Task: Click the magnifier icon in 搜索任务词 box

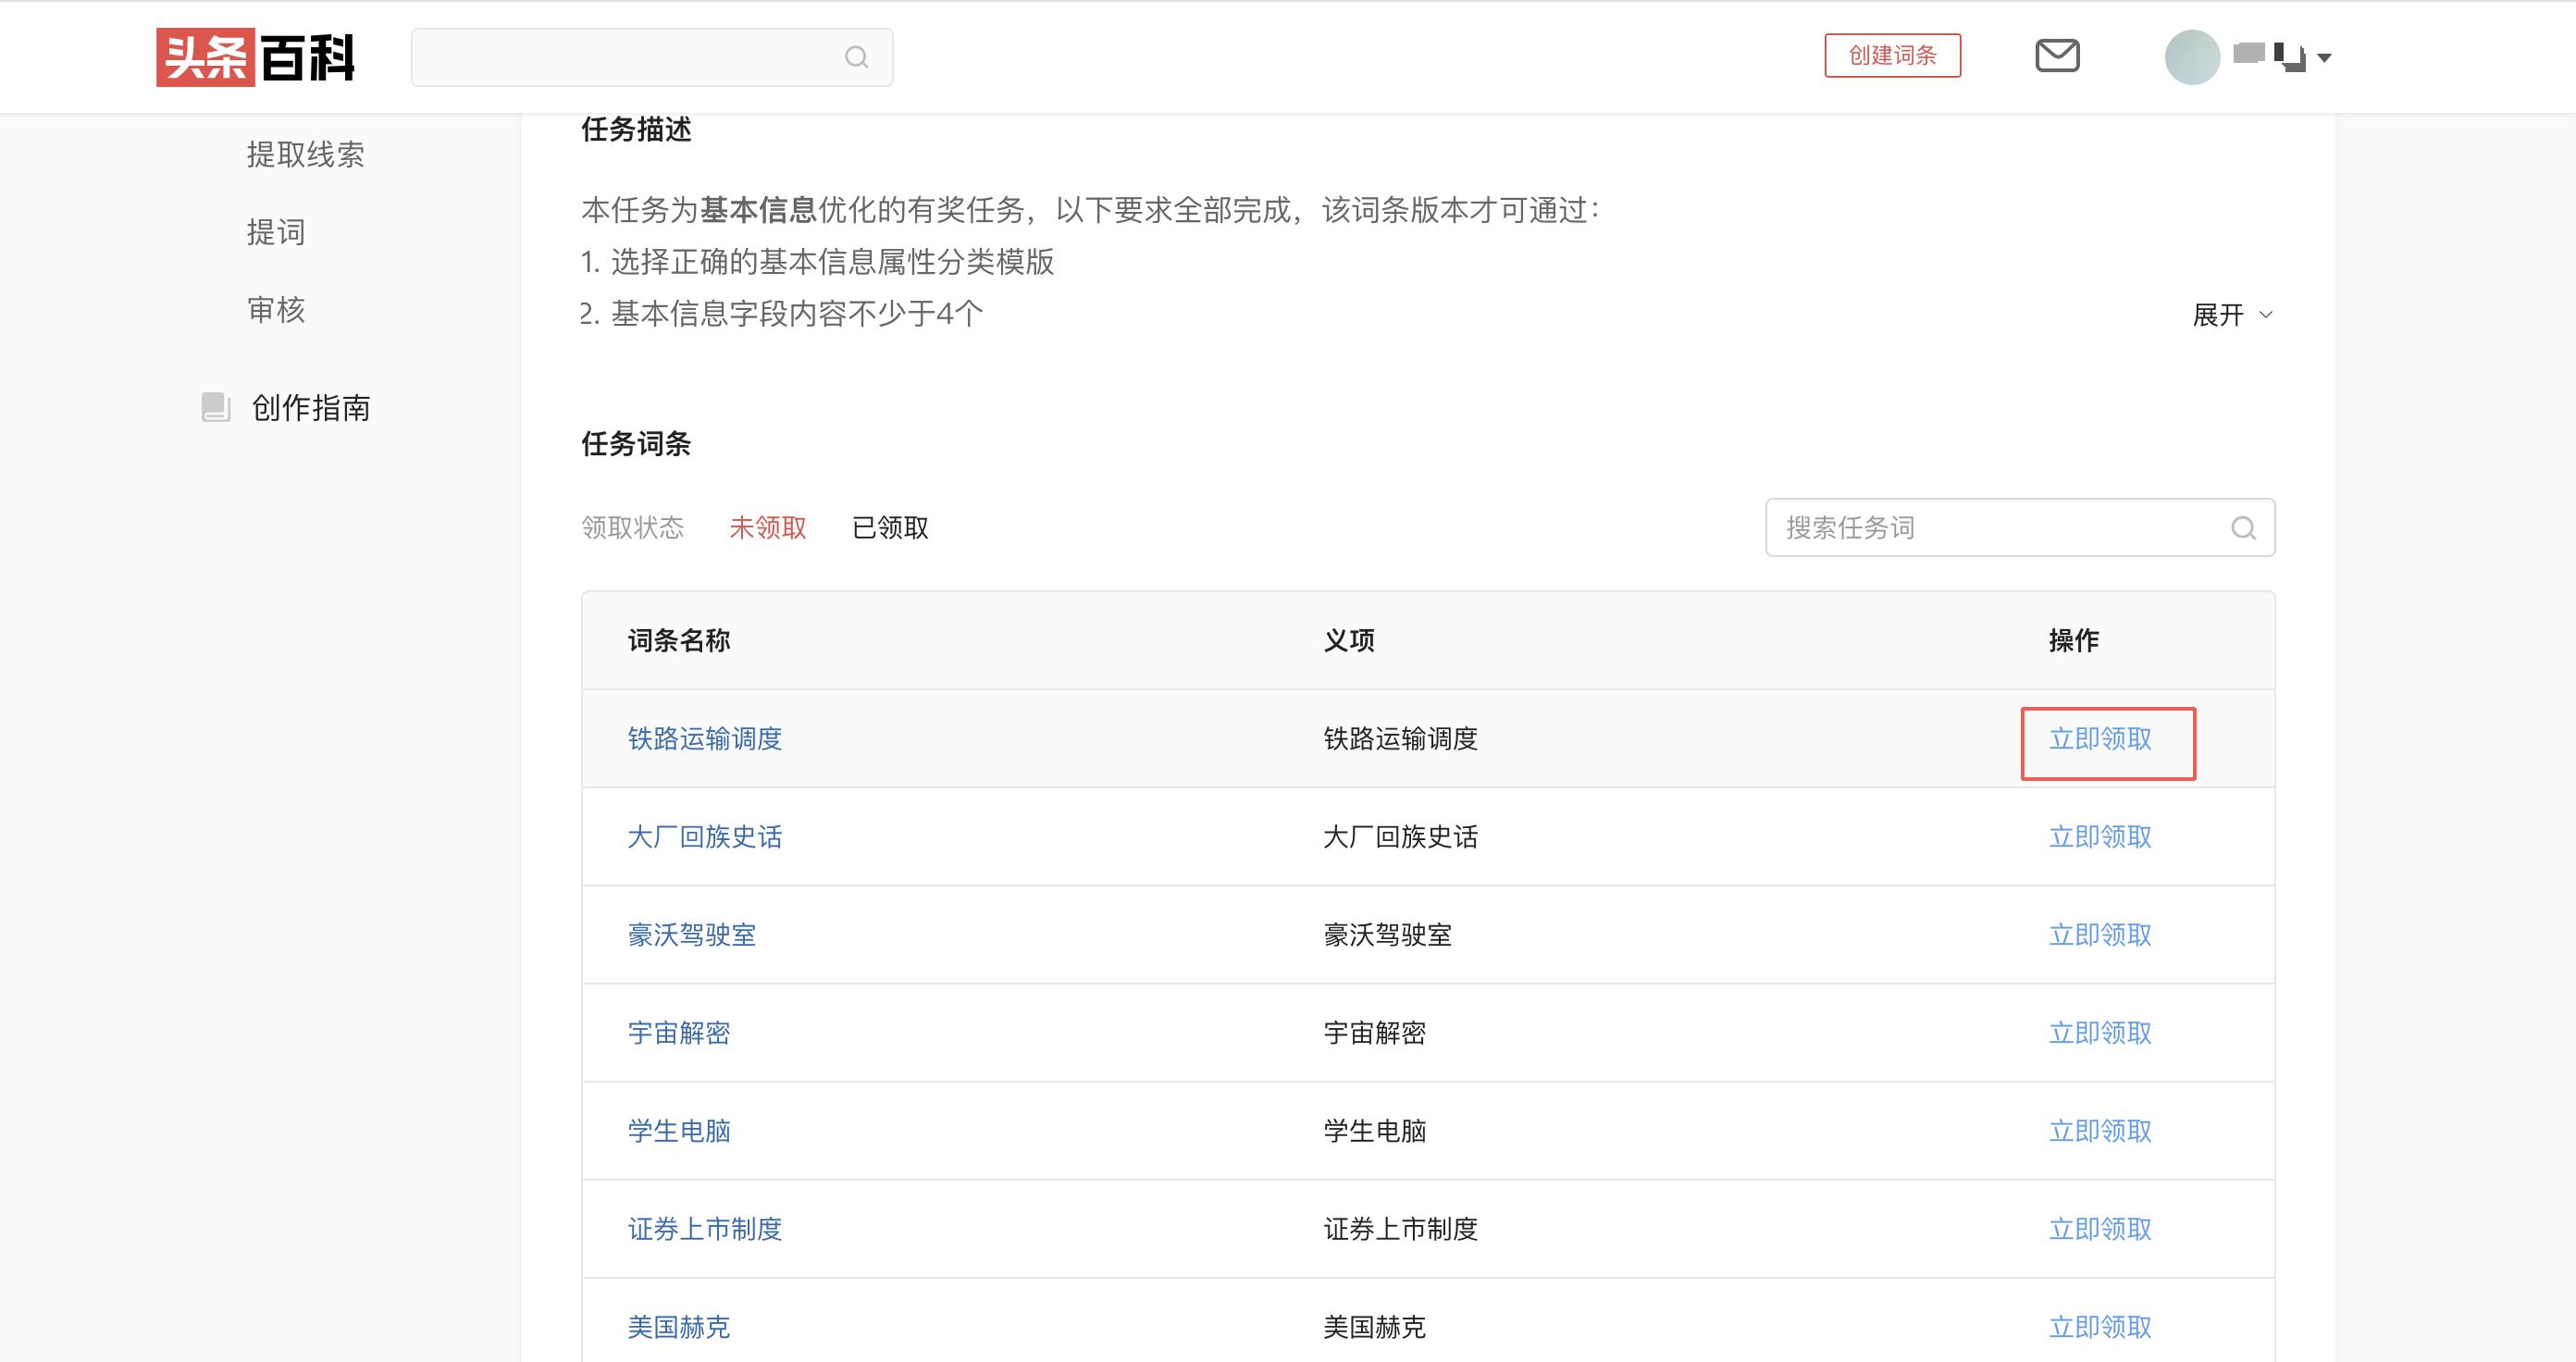Action: (x=2243, y=527)
